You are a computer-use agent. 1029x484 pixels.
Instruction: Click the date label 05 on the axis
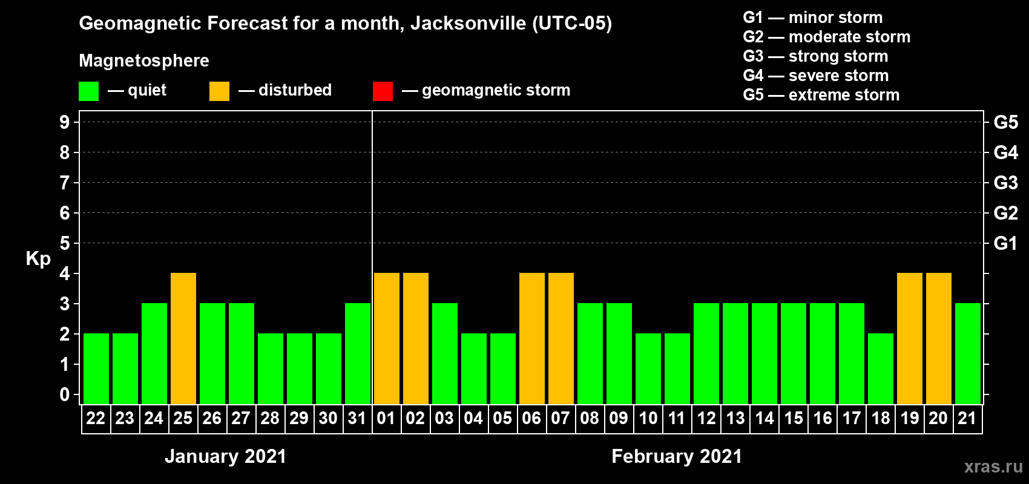click(x=502, y=419)
